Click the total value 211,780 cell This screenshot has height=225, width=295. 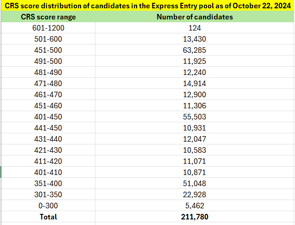(195, 217)
